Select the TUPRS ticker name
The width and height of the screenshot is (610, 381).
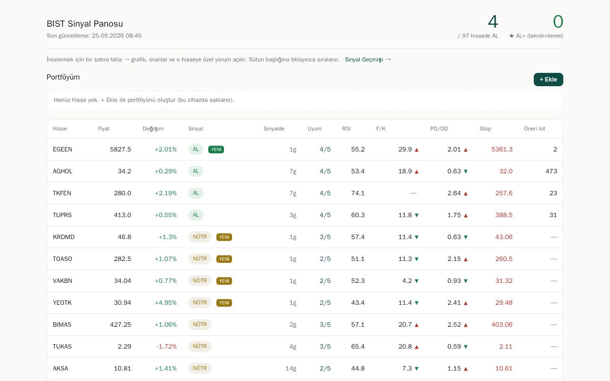pyautogui.click(x=62, y=215)
